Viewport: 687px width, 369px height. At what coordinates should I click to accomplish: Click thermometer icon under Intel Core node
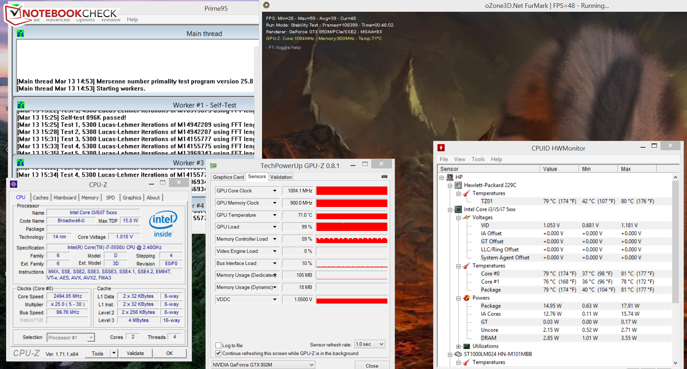pos(466,266)
